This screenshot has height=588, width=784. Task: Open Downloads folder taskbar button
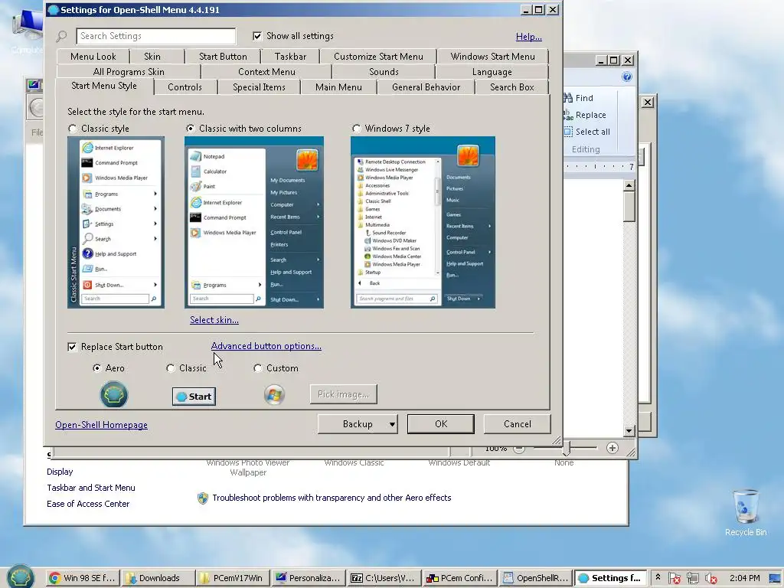(158, 578)
